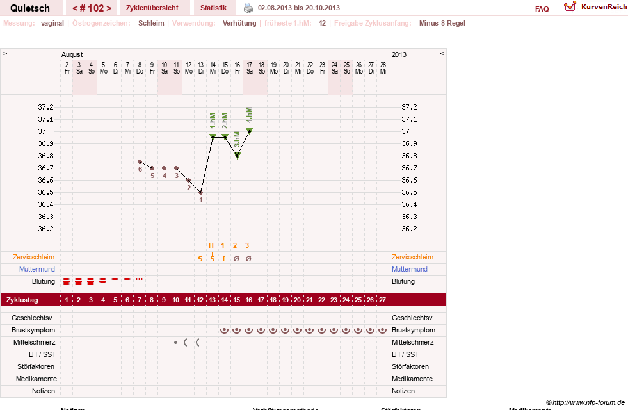Click the date range 02.08.2013 bis 20.10.2013
The height and width of the screenshot is (410, 628).
click(299, 8)
